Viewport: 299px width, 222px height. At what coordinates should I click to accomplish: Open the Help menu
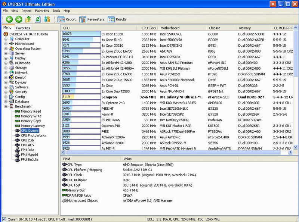[x=67, y=11]
